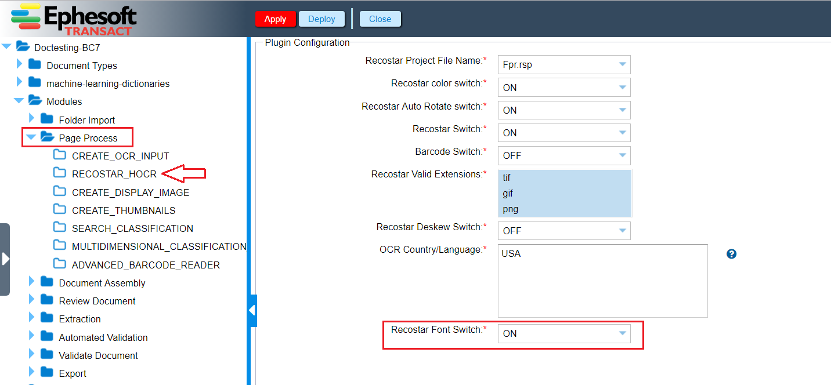
Task: Expand the Export module arrow
Action: tap(31, 372)
